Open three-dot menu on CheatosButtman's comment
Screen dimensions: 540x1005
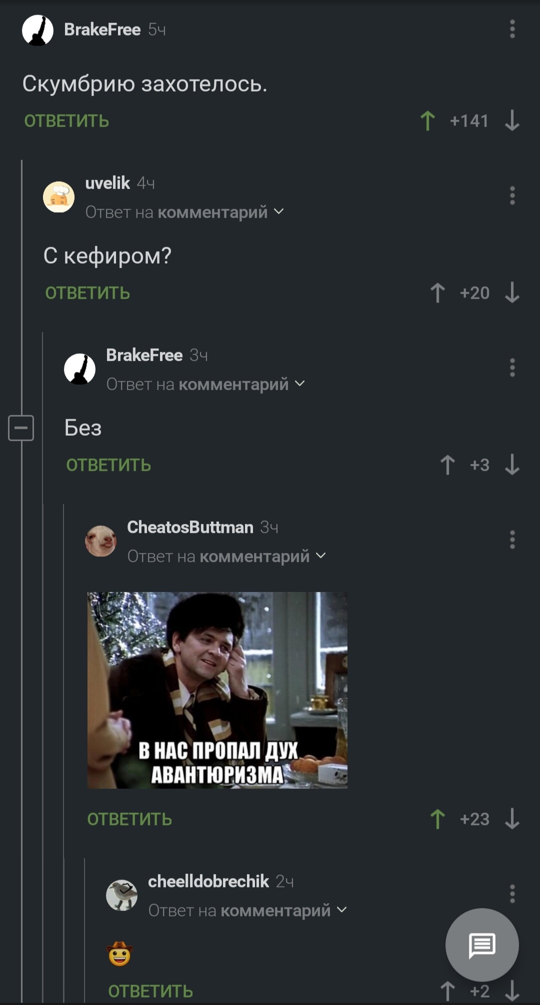(x=512, y=540)
